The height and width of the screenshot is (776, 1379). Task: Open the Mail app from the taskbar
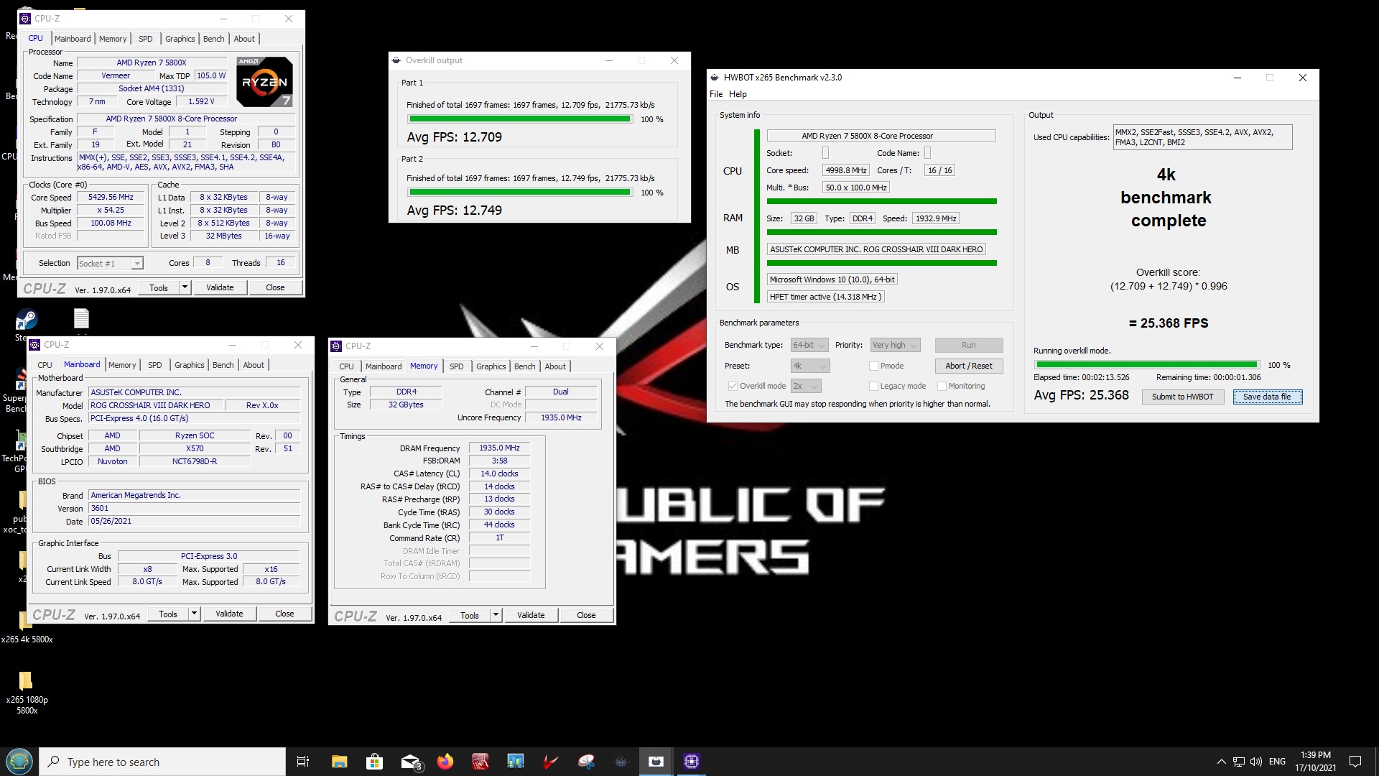click(x=410, y=762)
